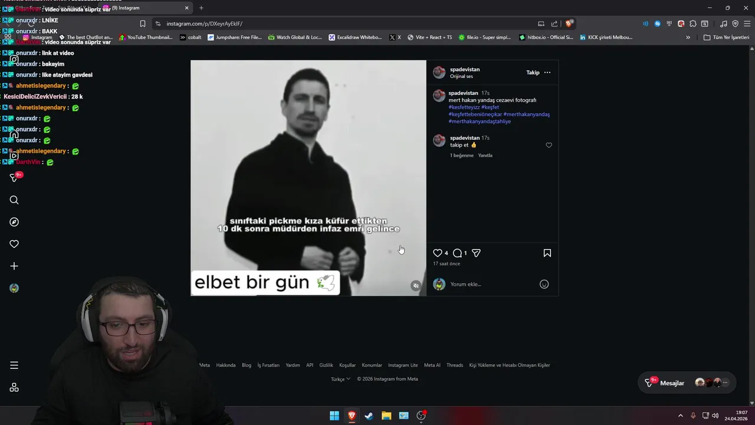Open OBS Studio from the taskbar
Screen dimensions: 755x425
click(x=421, y=416)
